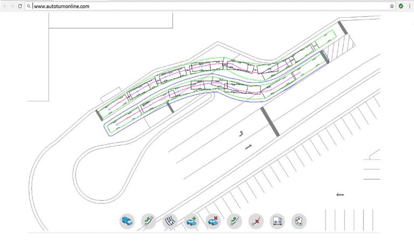The height and width of the screenshot is (251, 414).
Task: Go back using the browser back arrow
Action: coord(4,6)
